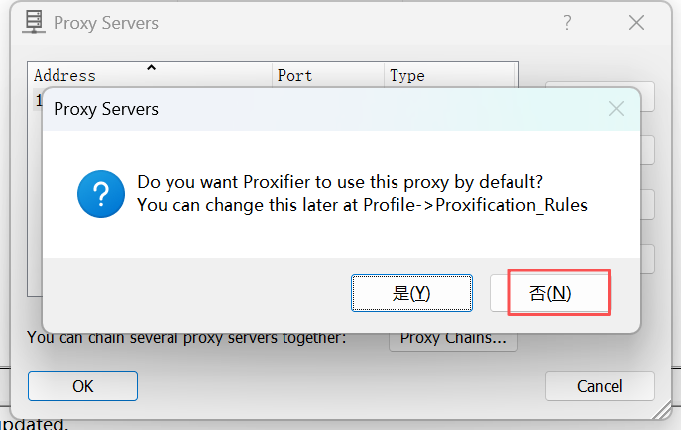Sort list by Type column header
The image size is (681, 430).
point(406,76)
